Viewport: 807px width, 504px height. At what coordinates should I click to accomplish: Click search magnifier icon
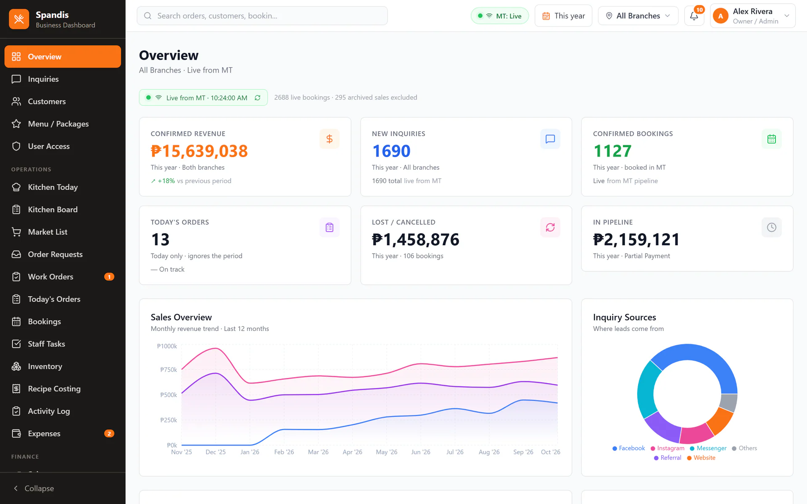pos(148,16)
